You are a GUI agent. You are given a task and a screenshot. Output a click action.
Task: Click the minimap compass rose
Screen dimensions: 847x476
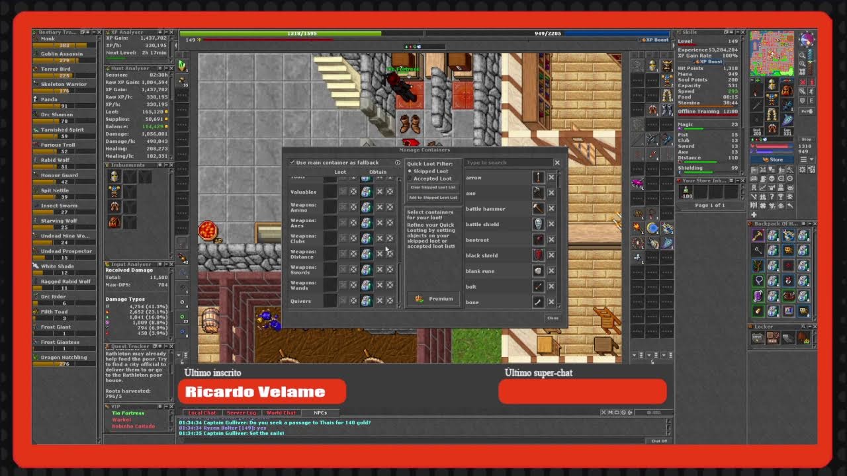pos(807,40)
